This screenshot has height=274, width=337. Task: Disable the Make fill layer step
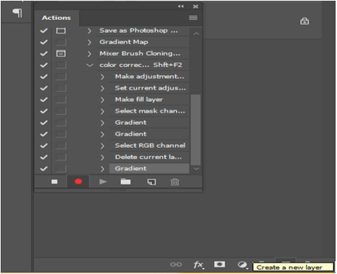pyautogui.click(x=44, y=99)
